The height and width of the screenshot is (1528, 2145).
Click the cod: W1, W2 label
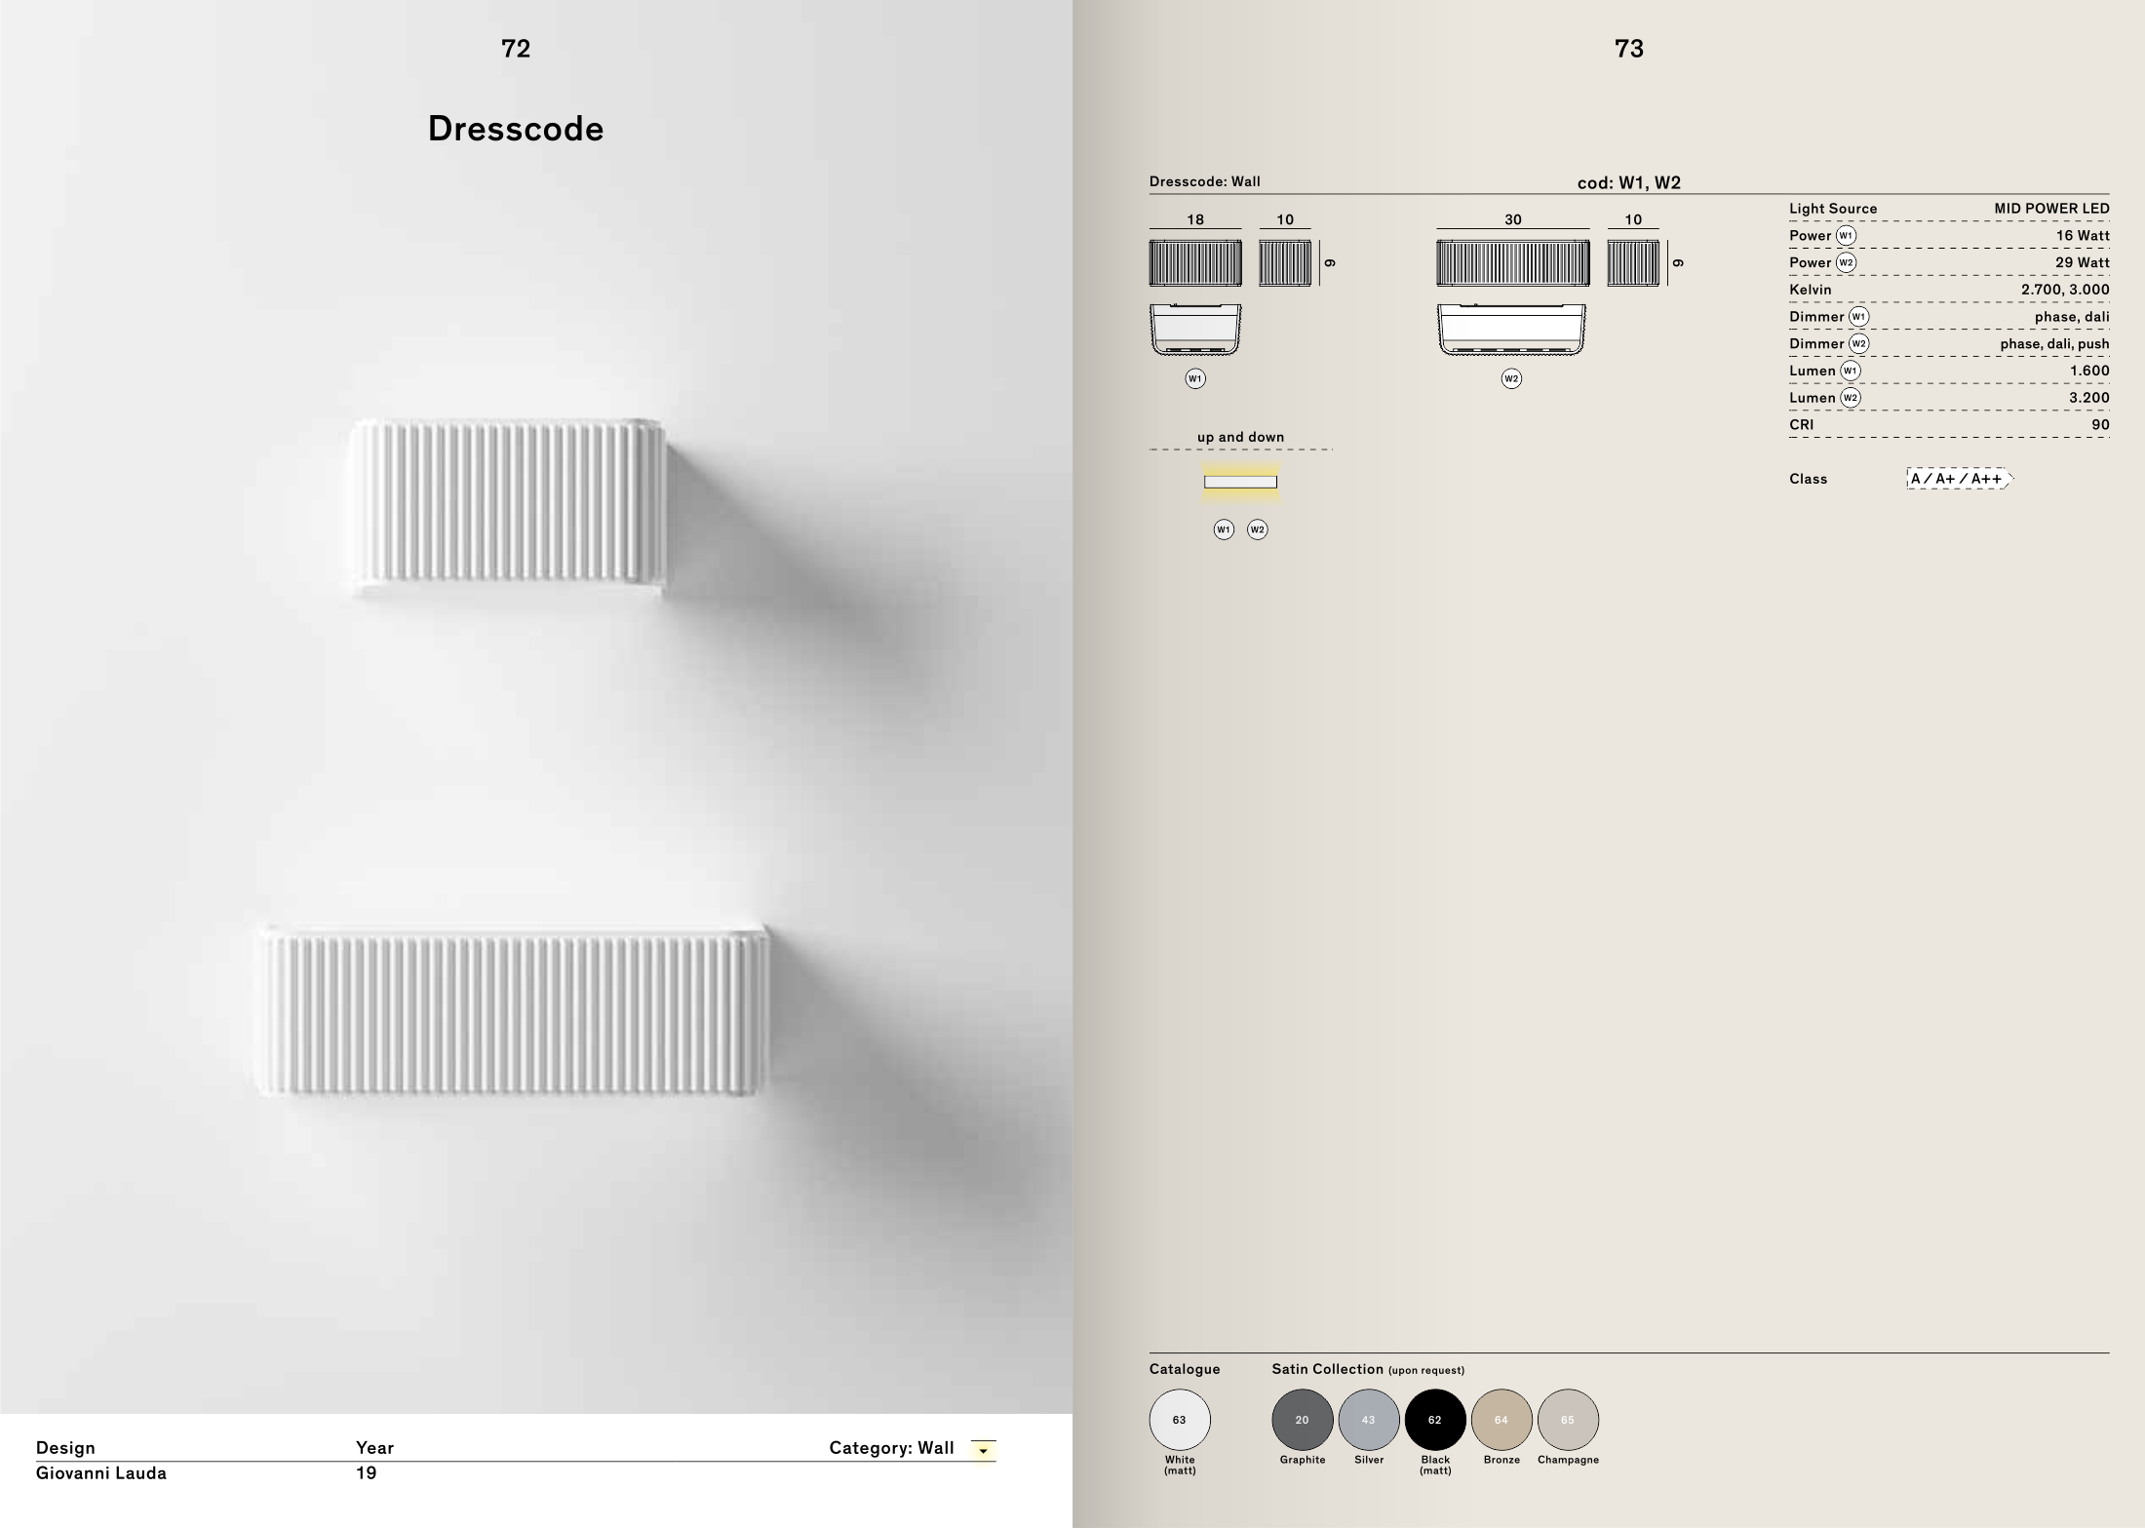1628,182
